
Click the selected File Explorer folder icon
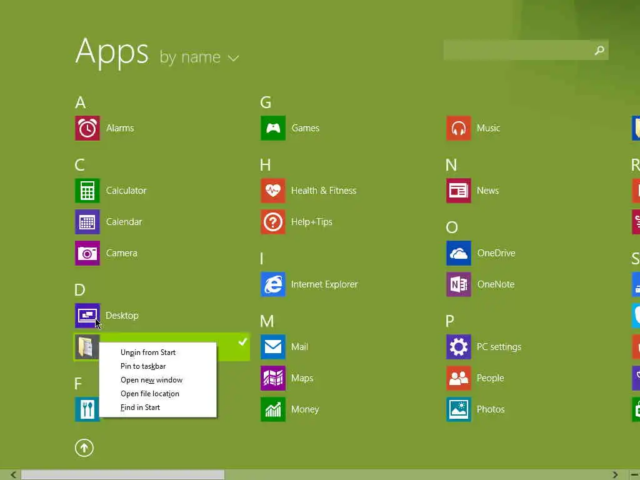tap(86, 347)
